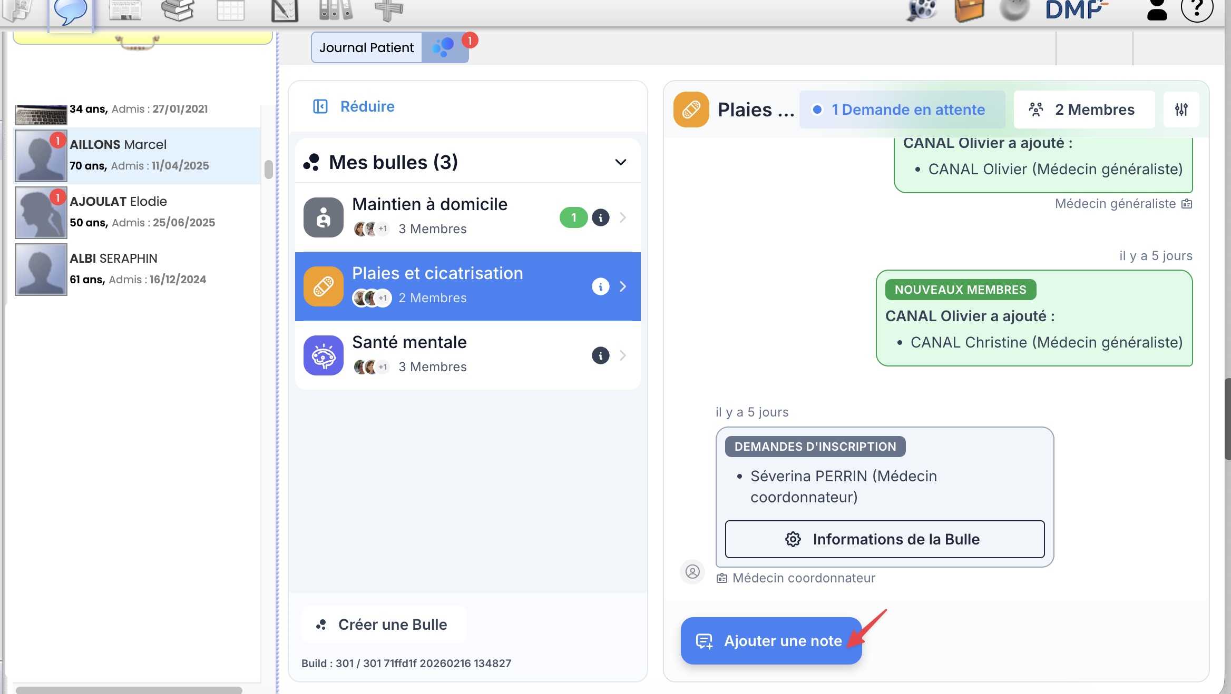Open the binders toolbar icon

(336, 9)
